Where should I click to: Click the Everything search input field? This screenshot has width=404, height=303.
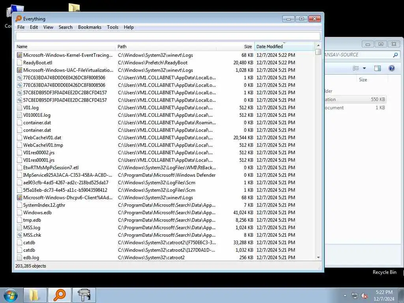pos(168,36)
